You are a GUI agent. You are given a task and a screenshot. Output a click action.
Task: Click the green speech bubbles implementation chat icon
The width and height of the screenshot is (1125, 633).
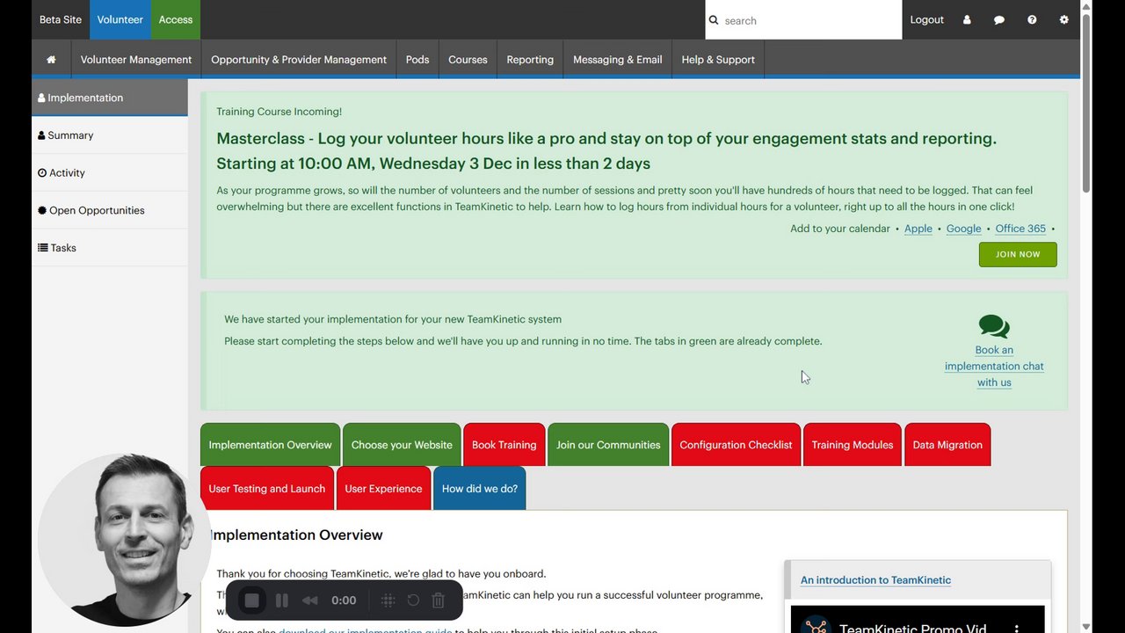[x=994, y=326]
